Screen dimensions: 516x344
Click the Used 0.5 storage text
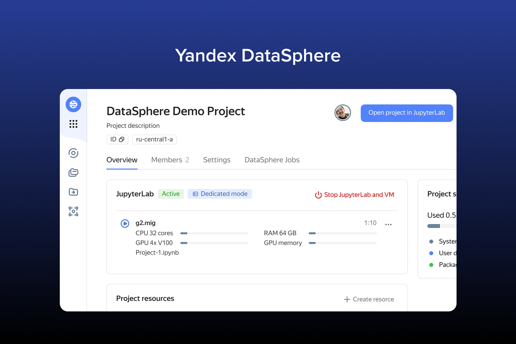(442, 215)
